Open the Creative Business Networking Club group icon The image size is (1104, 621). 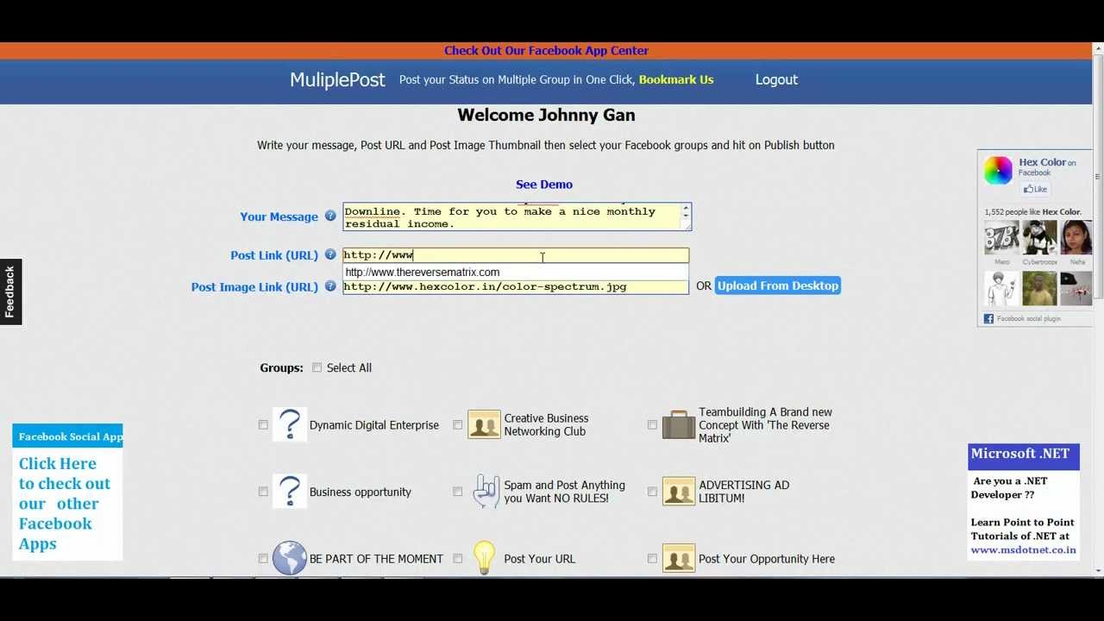(484, 424)
